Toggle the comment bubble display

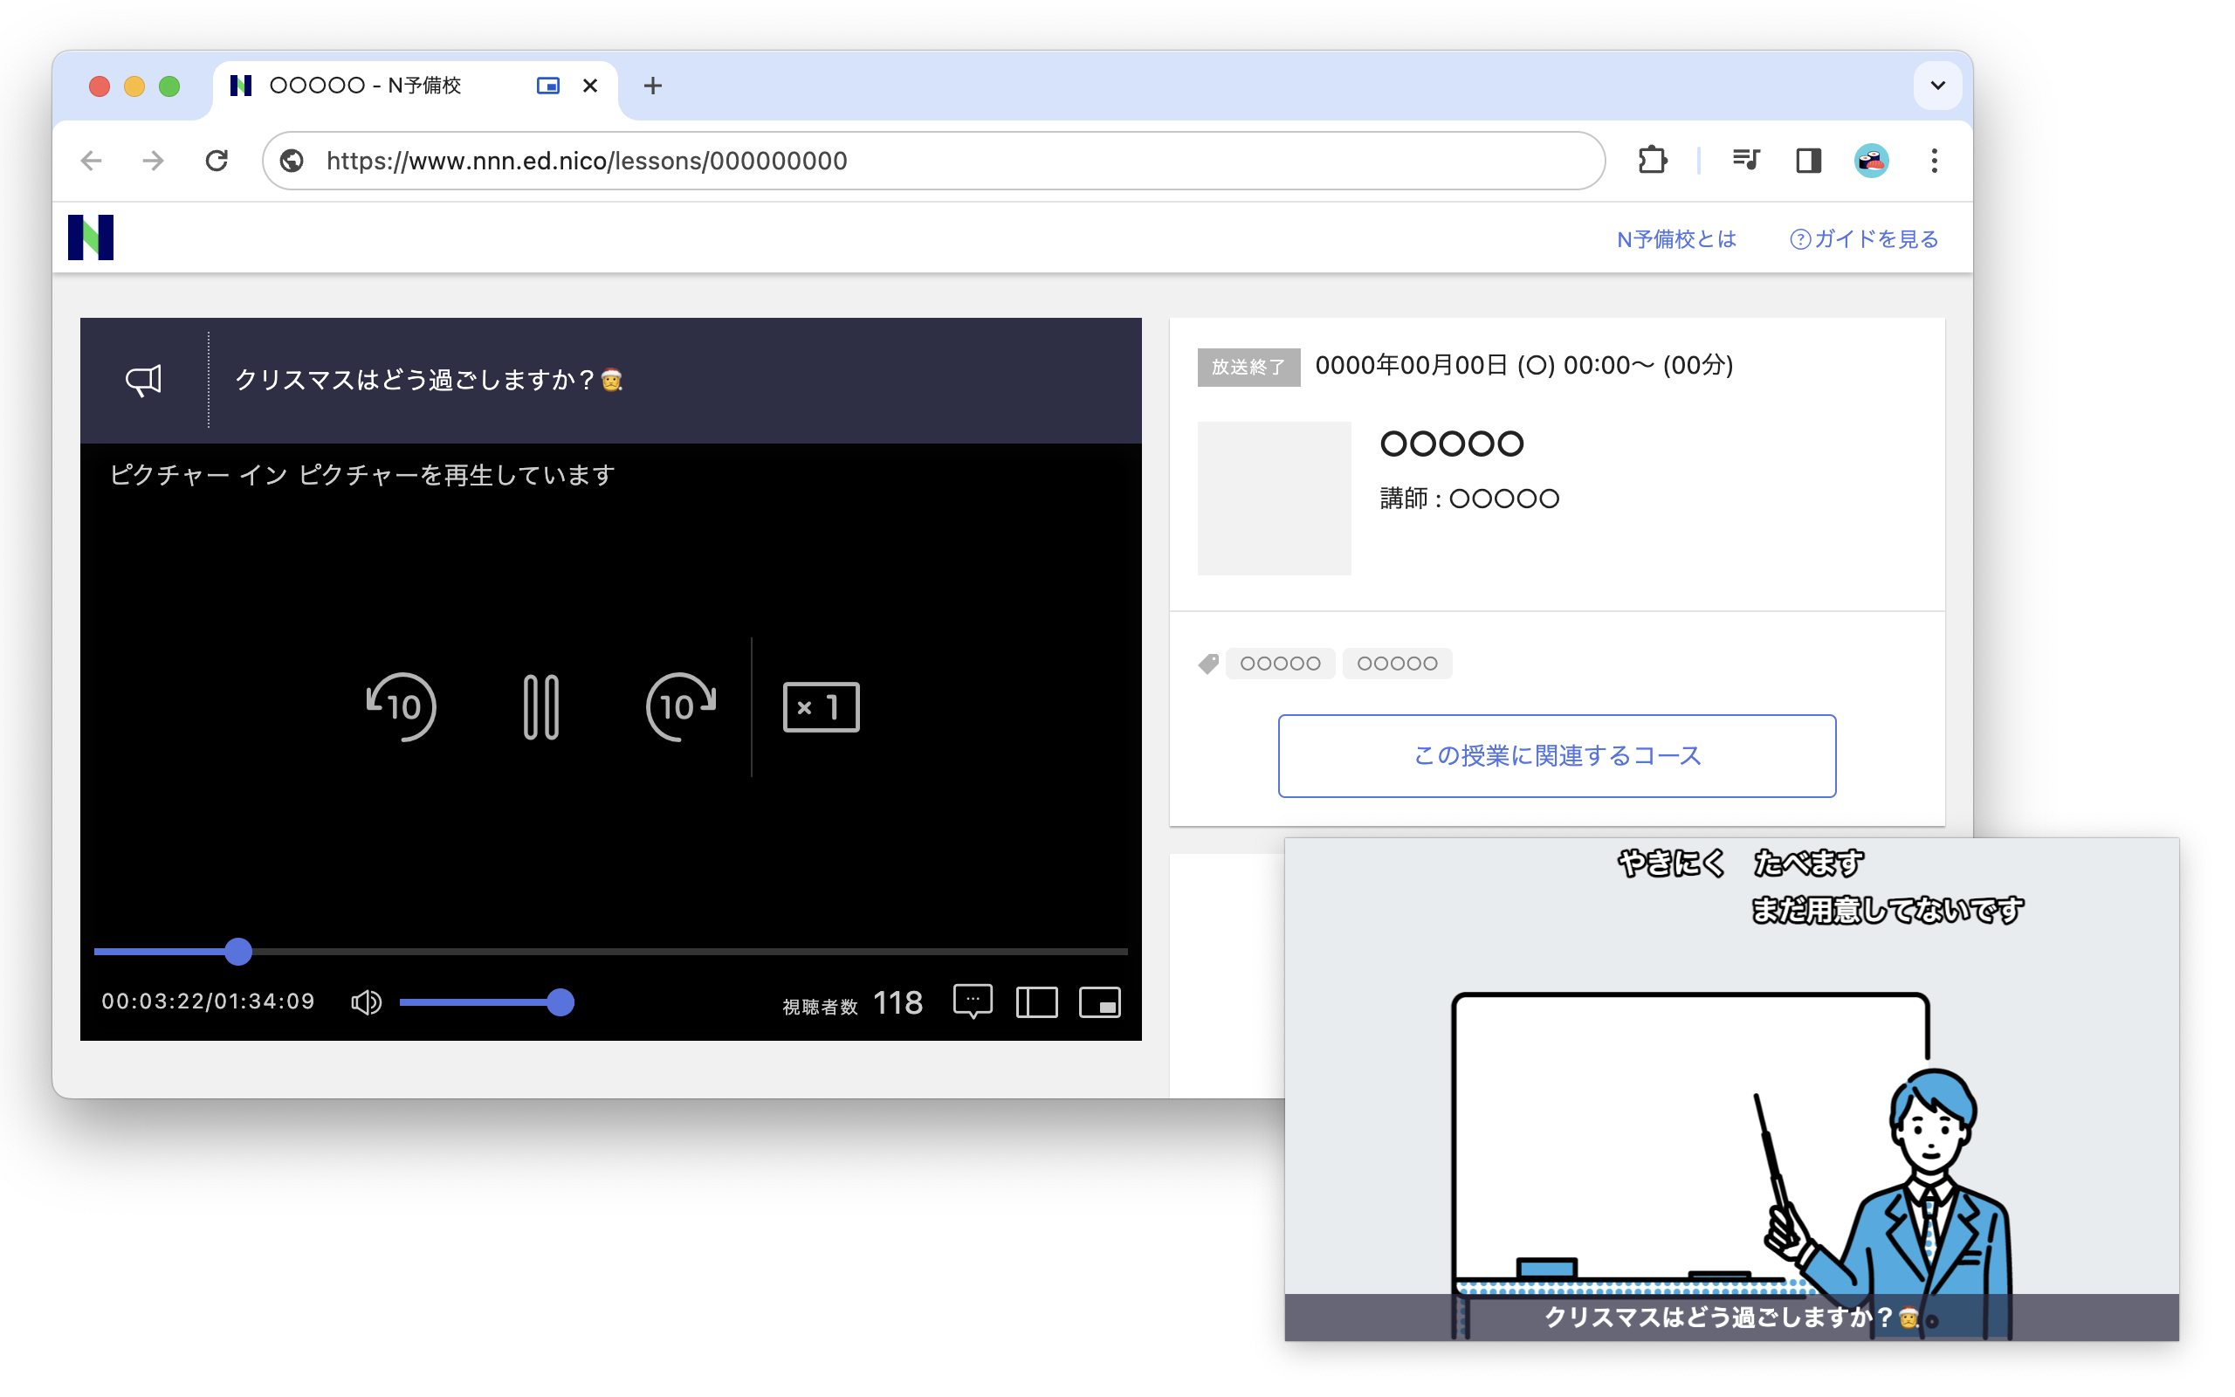pos(973,1001)
